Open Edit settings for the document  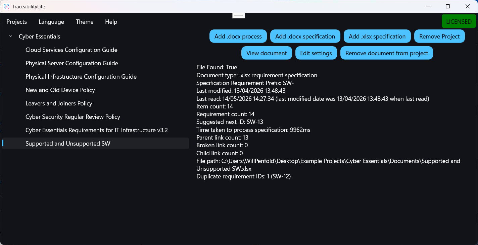pyautogui.click(x=316, y=53)
